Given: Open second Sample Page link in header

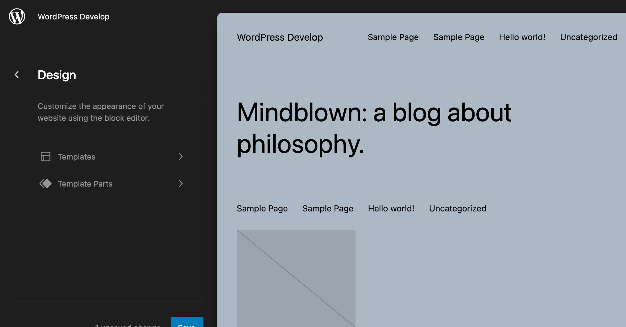Looking at the screenshot, I should click(x=459, y=37).
